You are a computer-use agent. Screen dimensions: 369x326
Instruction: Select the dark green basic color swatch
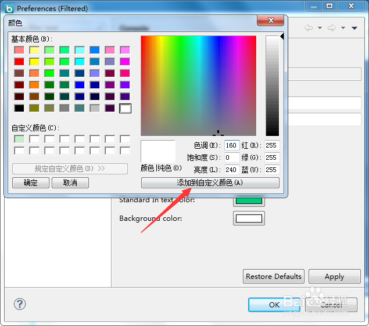click(49, 96)
